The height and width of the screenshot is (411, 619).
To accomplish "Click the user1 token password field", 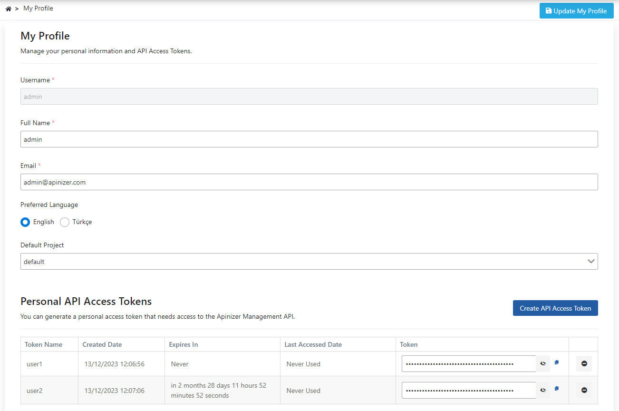I will 468,364.
